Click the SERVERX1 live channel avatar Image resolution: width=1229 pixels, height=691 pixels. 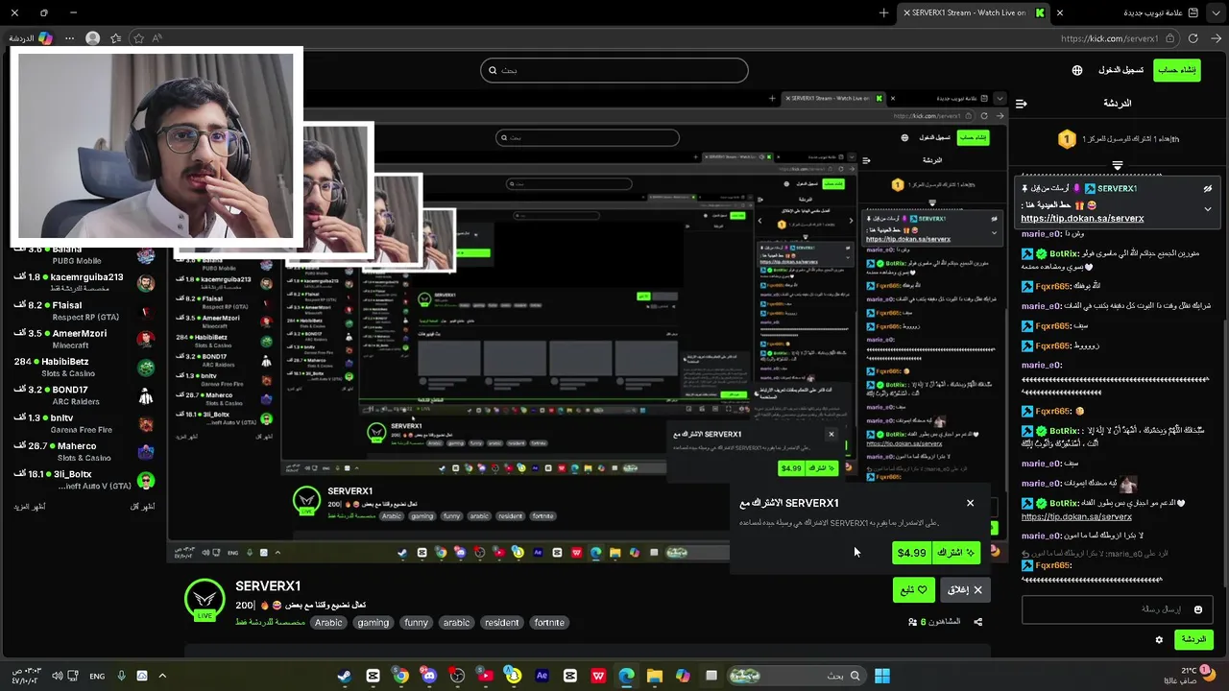click(x=205, y=601)
